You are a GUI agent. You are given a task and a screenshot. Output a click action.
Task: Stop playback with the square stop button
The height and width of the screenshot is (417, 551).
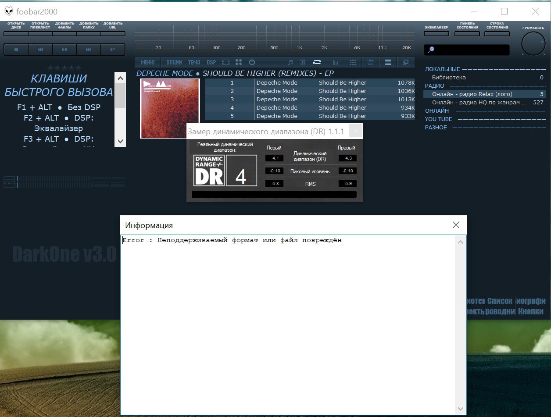click(x=16, y=50)
